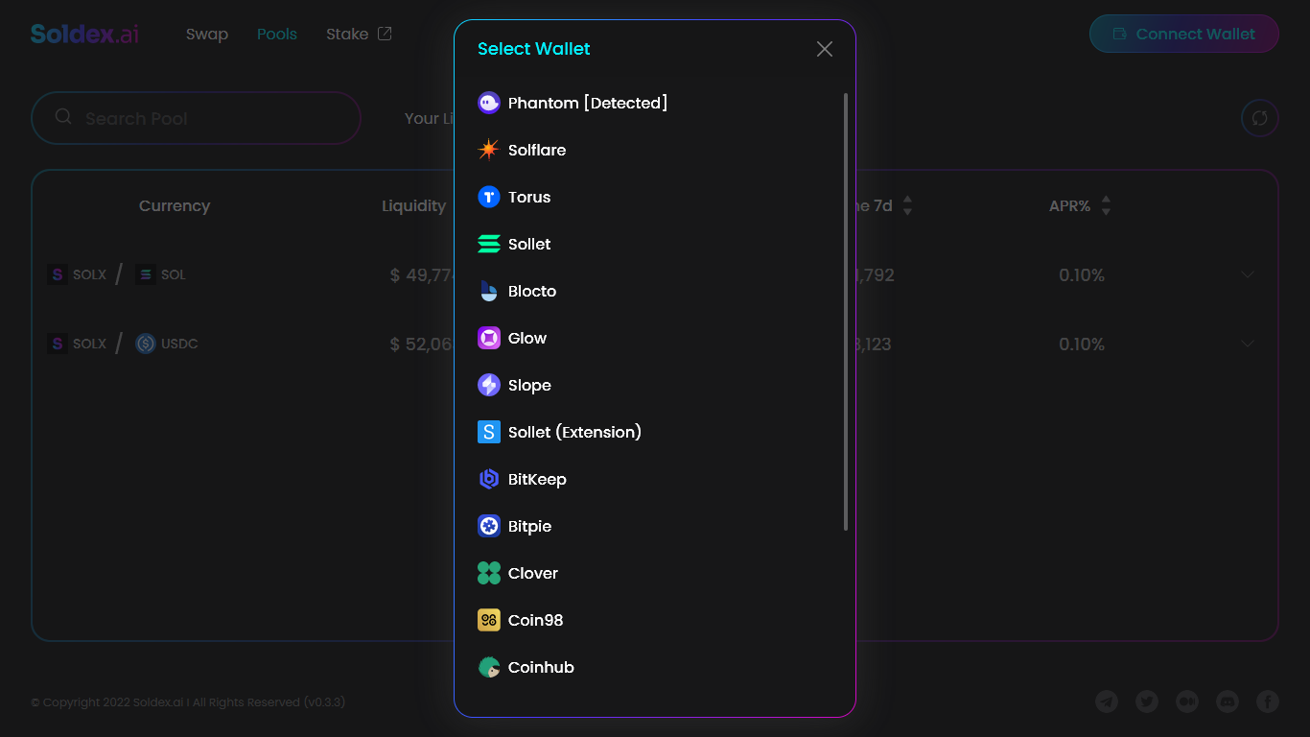Open the Medium link in footer

point(1187,701)
